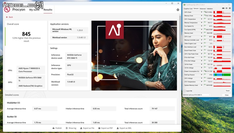Click Show log button label
234x133 pixels.
point(72,128)
